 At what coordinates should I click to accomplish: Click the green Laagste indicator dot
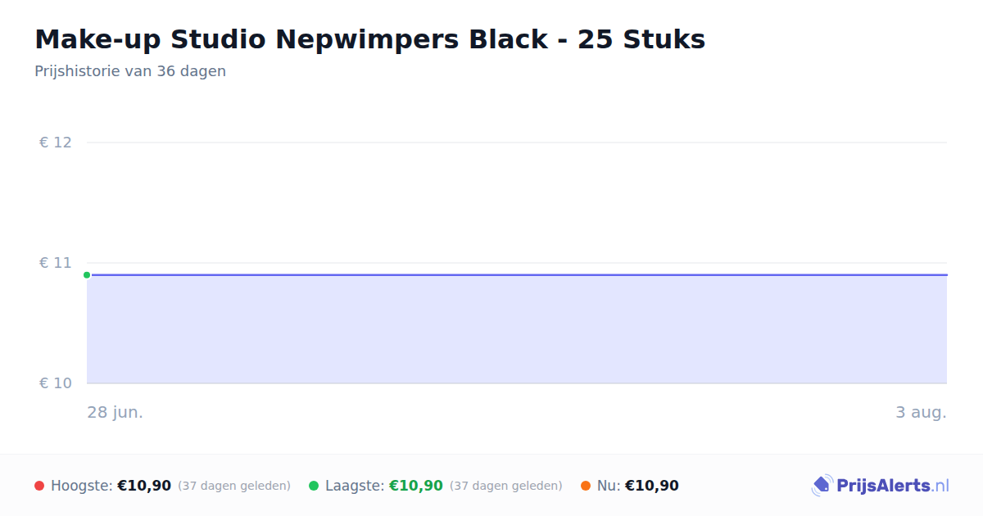(314, 486)
